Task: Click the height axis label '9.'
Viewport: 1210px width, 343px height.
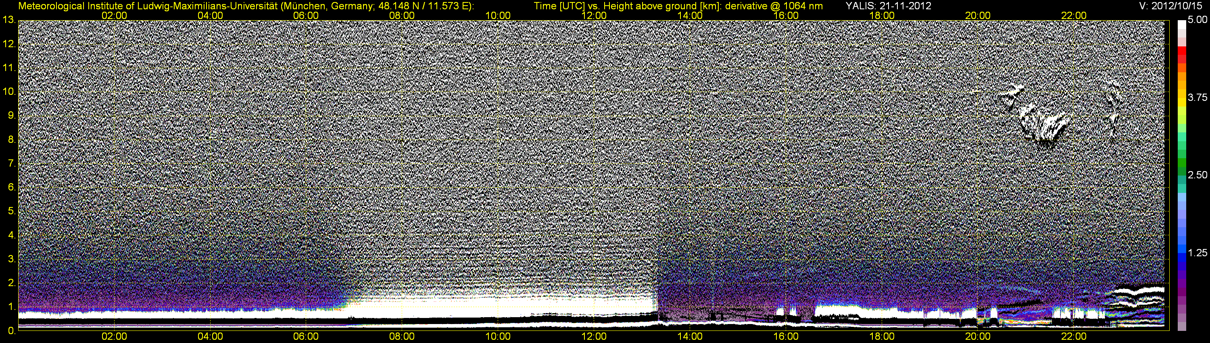Action: click(x=12, y=115)
